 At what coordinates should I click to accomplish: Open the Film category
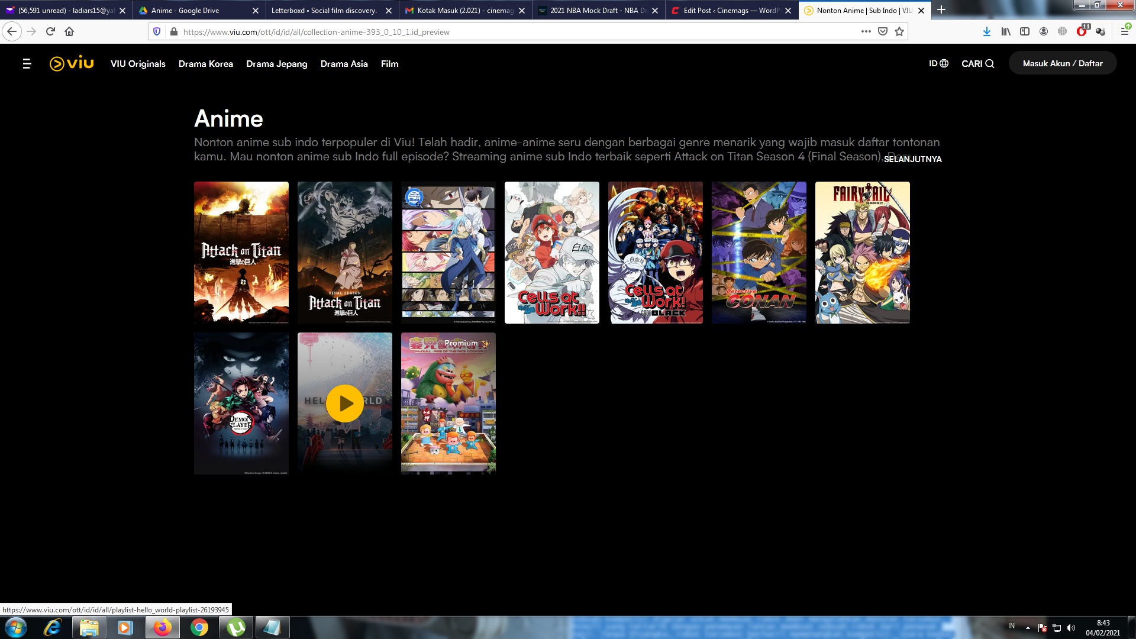[389, 63]
